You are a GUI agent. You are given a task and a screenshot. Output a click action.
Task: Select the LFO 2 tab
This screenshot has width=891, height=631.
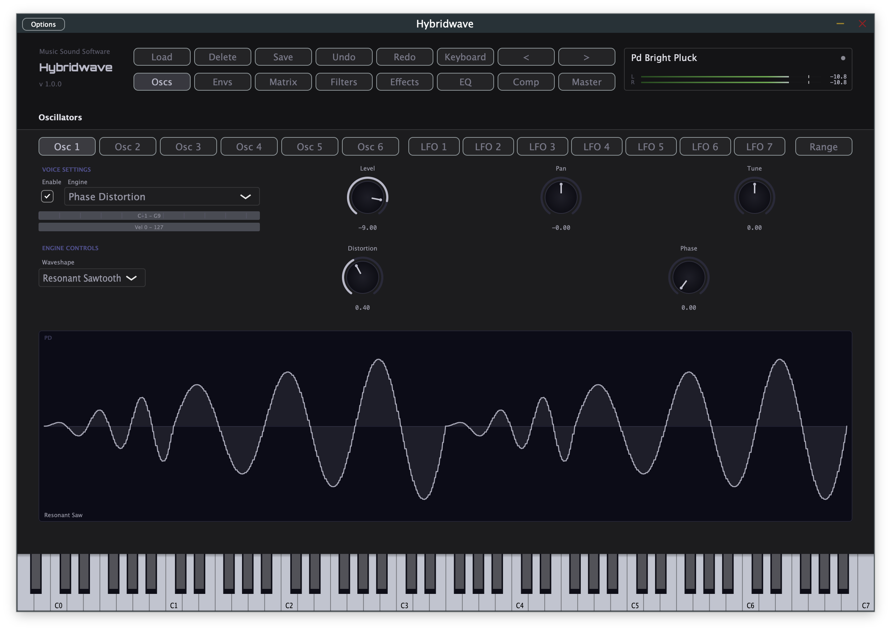(488, 146)
